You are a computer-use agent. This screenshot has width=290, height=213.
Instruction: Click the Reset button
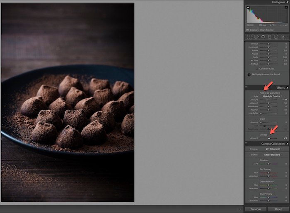click(278, 209)
